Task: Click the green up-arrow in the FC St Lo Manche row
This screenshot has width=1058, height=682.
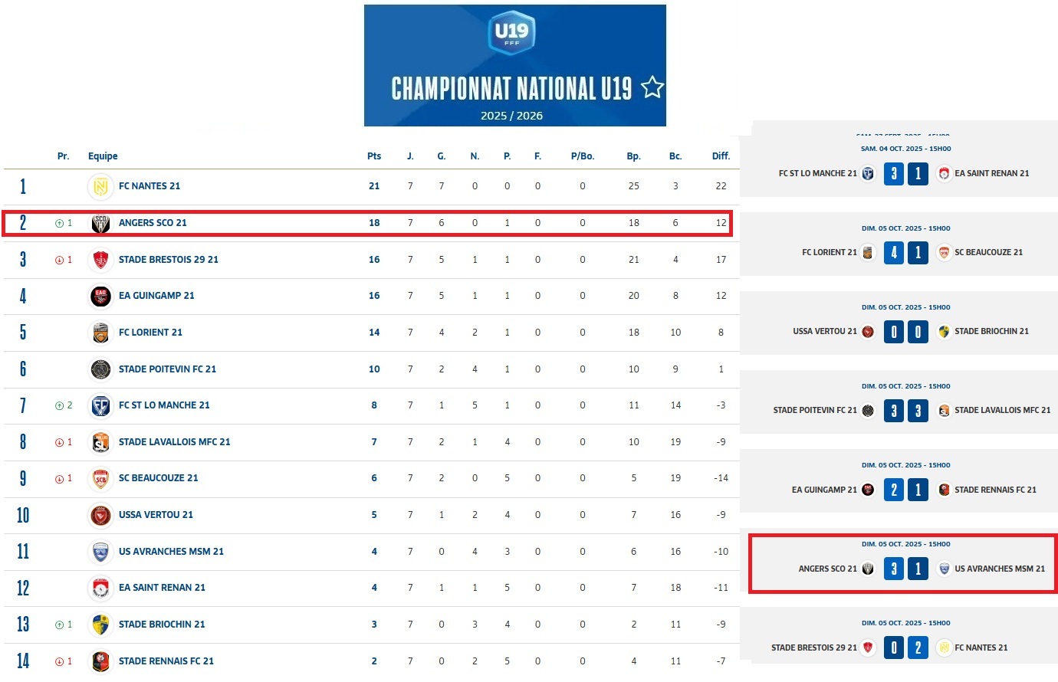Action: pyautogui.click(x=59, y=405)
